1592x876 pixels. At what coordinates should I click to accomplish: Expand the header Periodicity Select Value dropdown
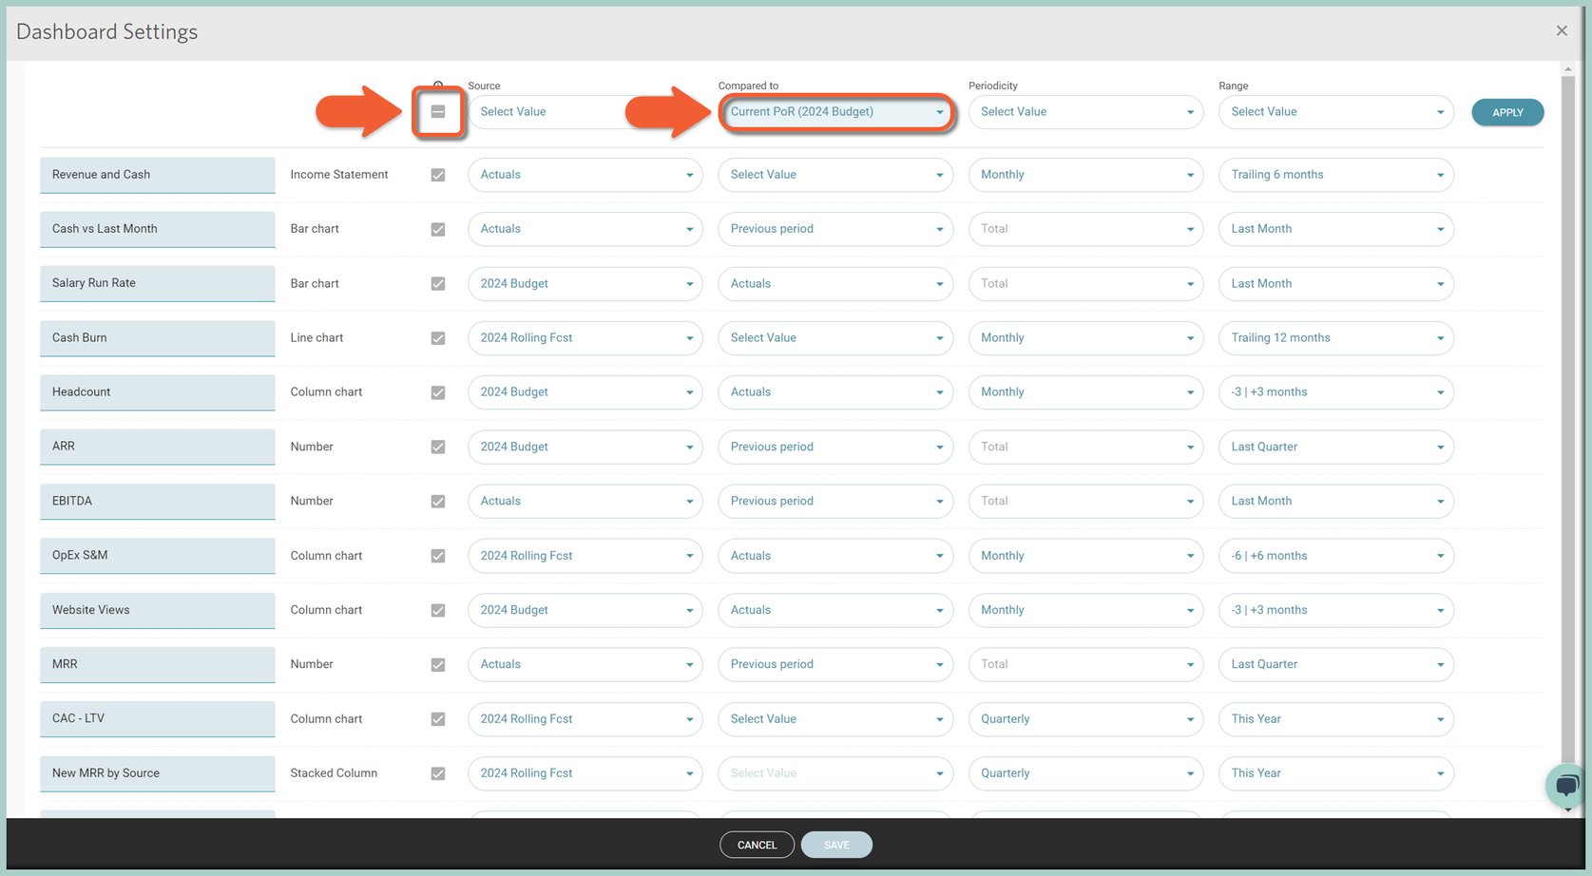click(1085, 112)
